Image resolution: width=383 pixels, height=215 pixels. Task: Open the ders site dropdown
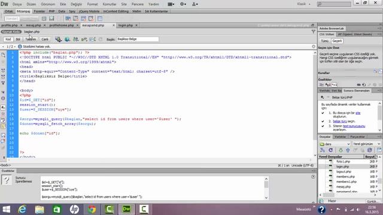[x=335, y=144]
